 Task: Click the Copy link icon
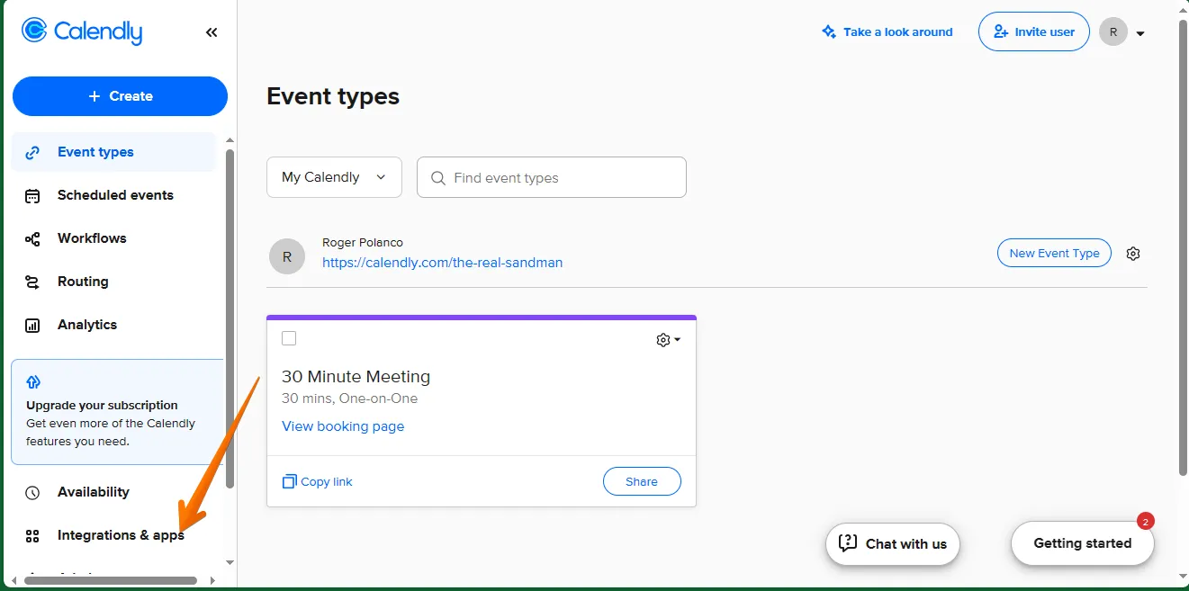pos(289,481)
